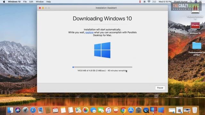
Task: Open Reminders list icon in Dock
Action: (x=70, y=110)
